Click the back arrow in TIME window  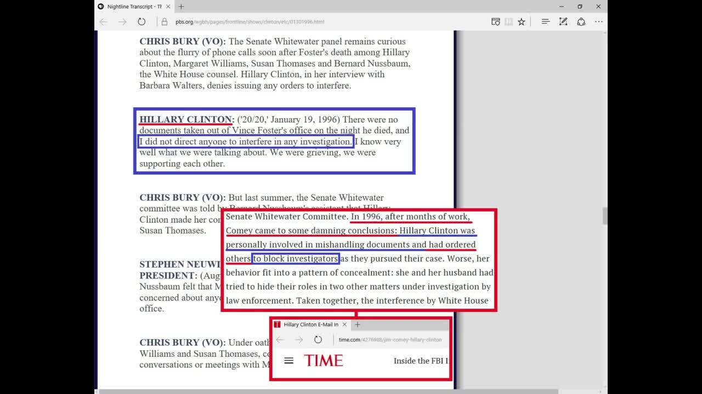[x=280, y=340]
